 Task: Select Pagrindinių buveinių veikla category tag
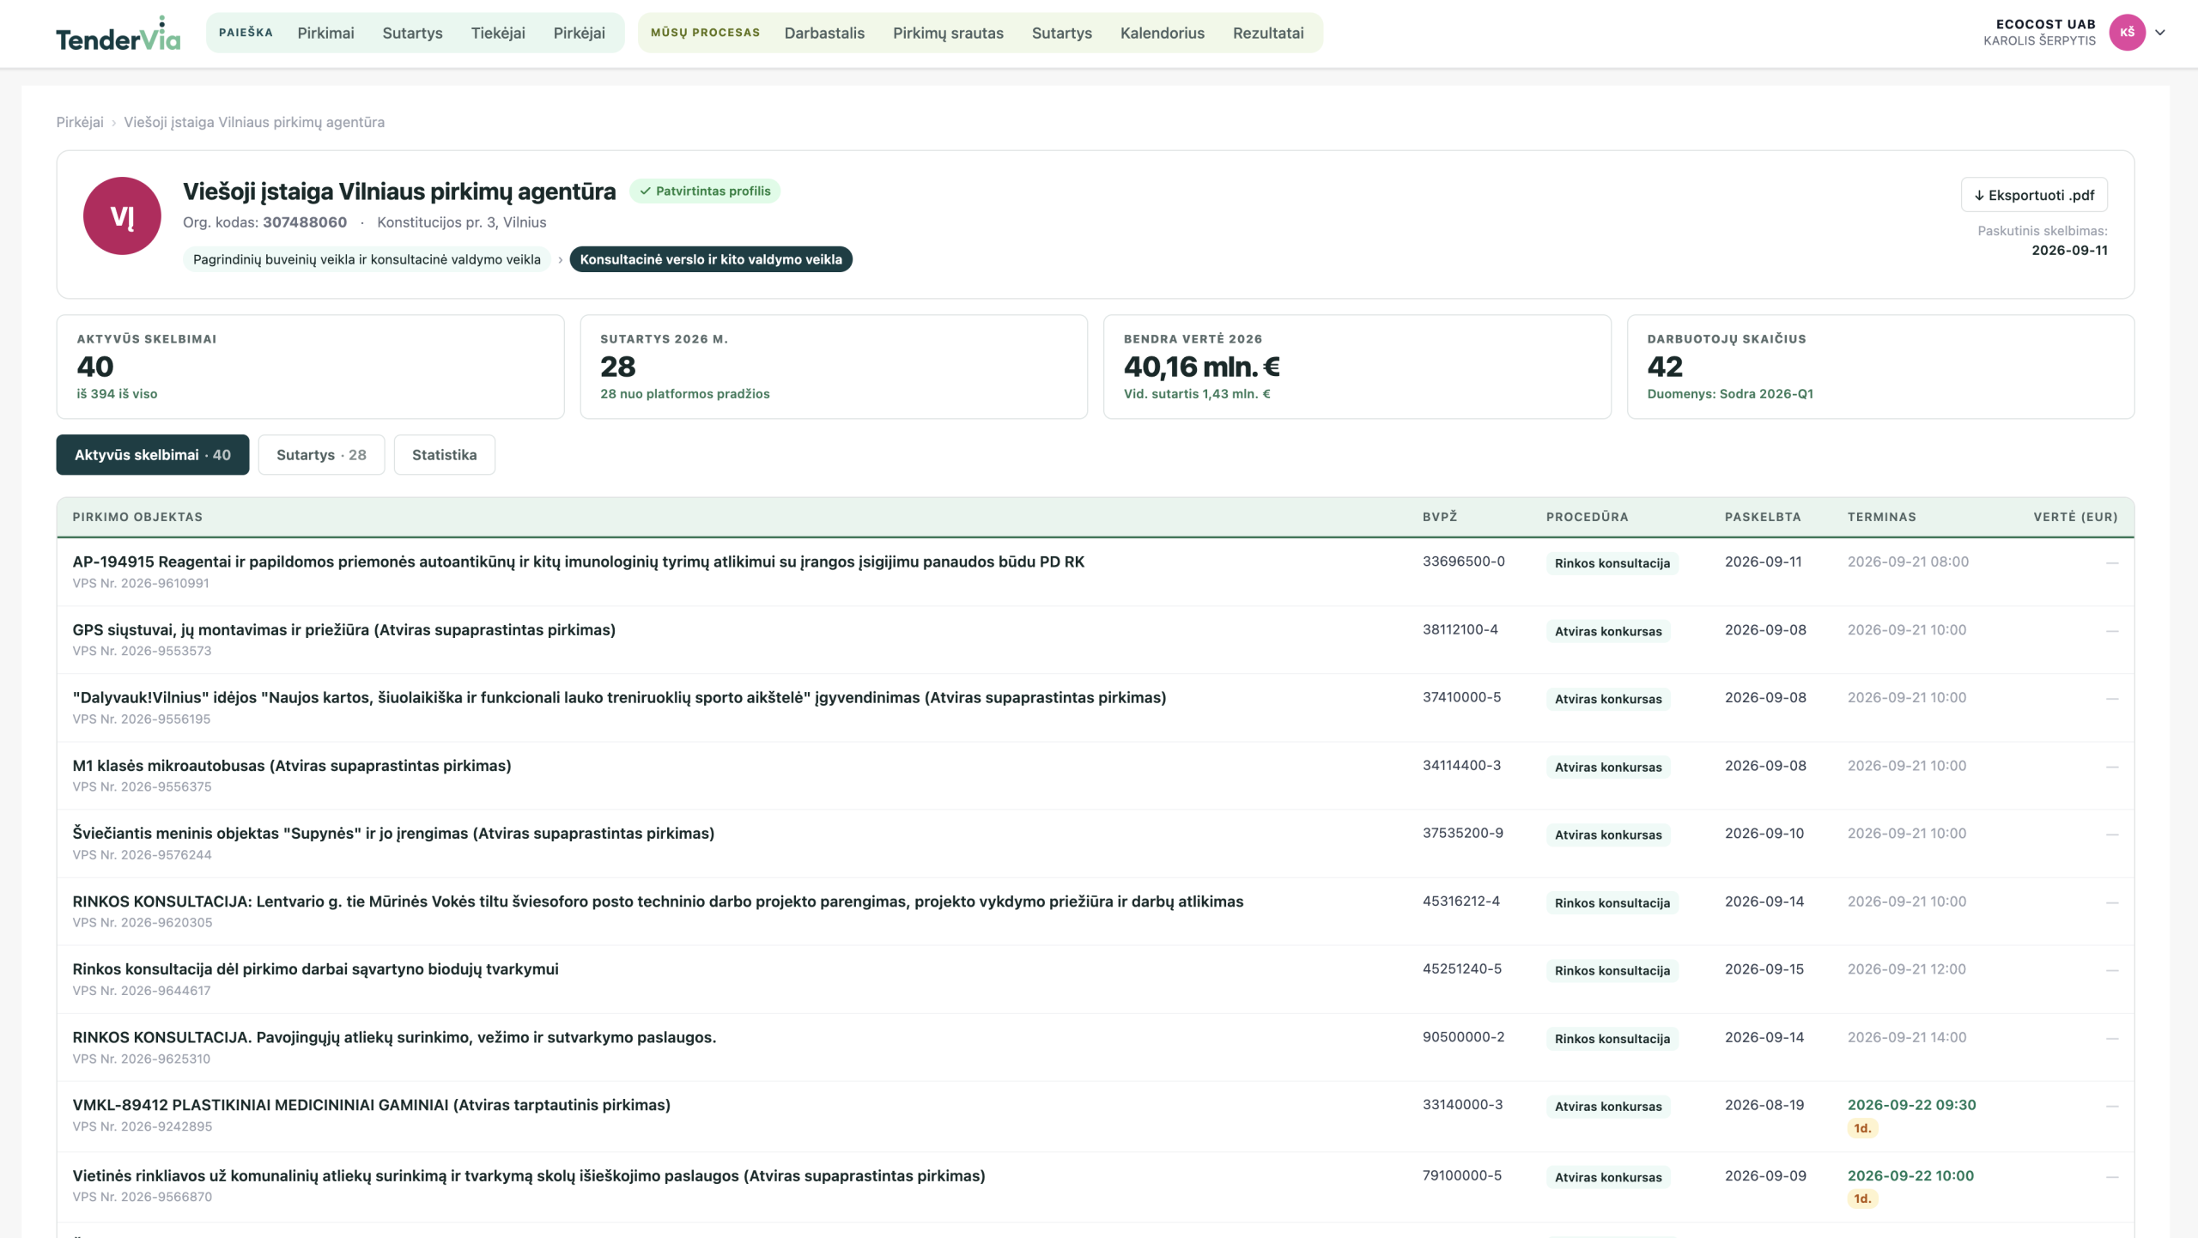tap(367, 259)
